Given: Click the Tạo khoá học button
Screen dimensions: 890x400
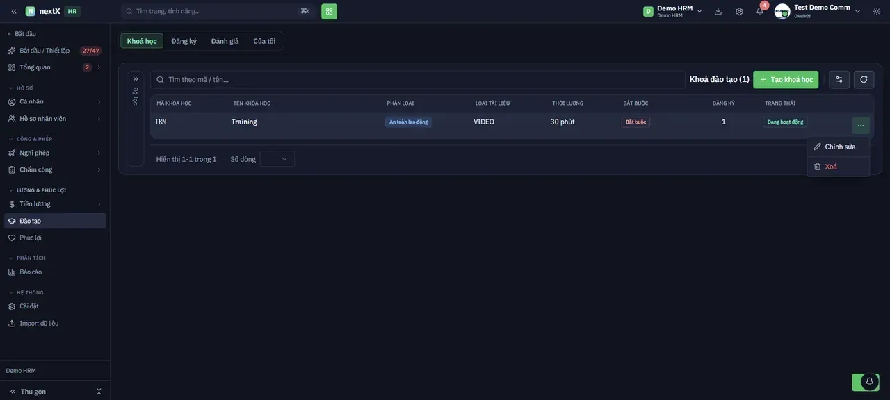Looking at the screenshot, I should 786,79.
